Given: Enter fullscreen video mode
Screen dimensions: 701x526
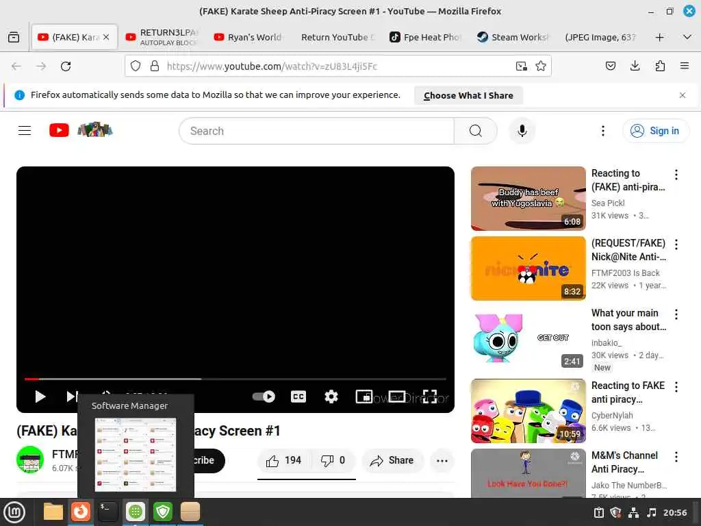Looking at the screenshot, I should pos(430,397).
